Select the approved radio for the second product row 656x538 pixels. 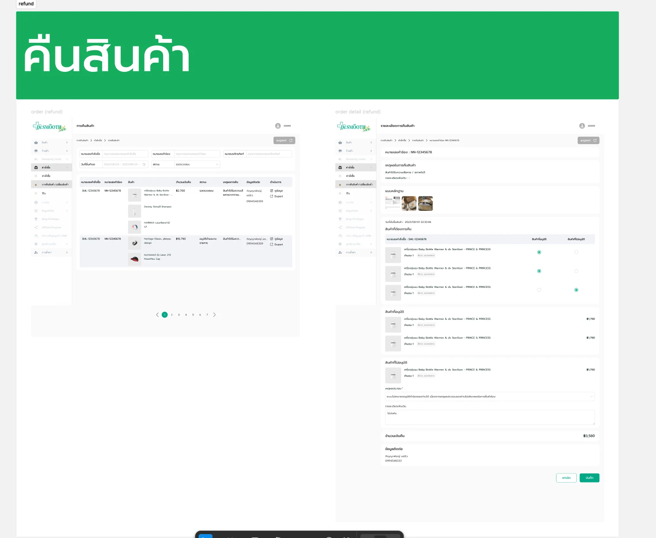click(x=539, y=271)
